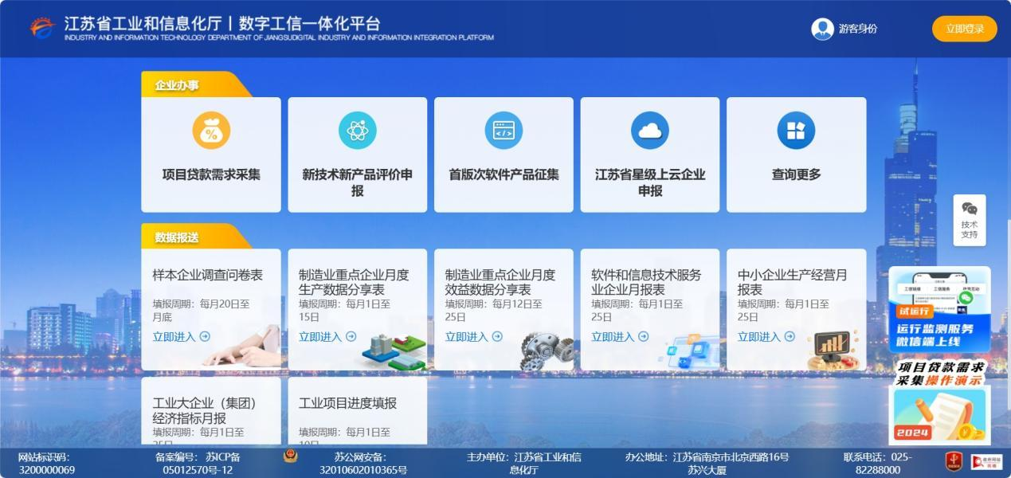
Task: Open the 工业项目进度填报 card
Action: tap(357, 410)
